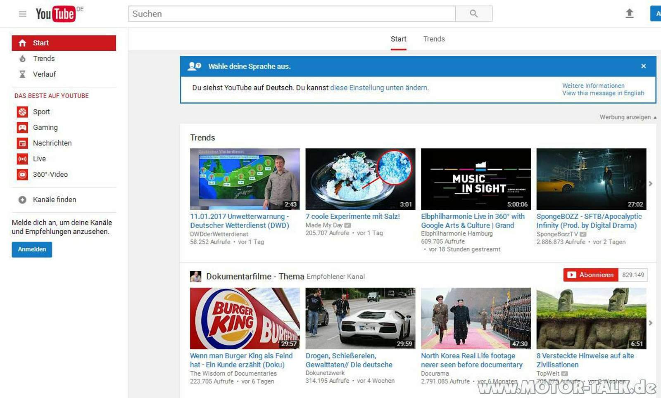Click the Suchen search field

[292, 14]
